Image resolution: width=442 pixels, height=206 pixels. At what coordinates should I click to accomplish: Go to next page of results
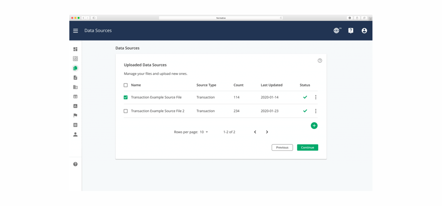267,132
